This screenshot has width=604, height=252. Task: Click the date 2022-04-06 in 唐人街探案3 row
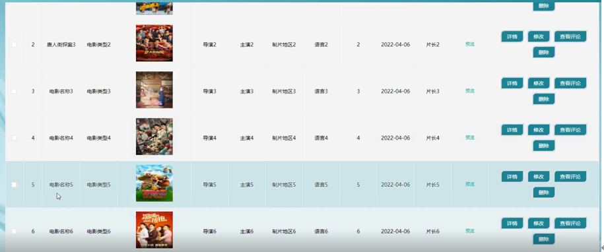[x=395, y=45]
